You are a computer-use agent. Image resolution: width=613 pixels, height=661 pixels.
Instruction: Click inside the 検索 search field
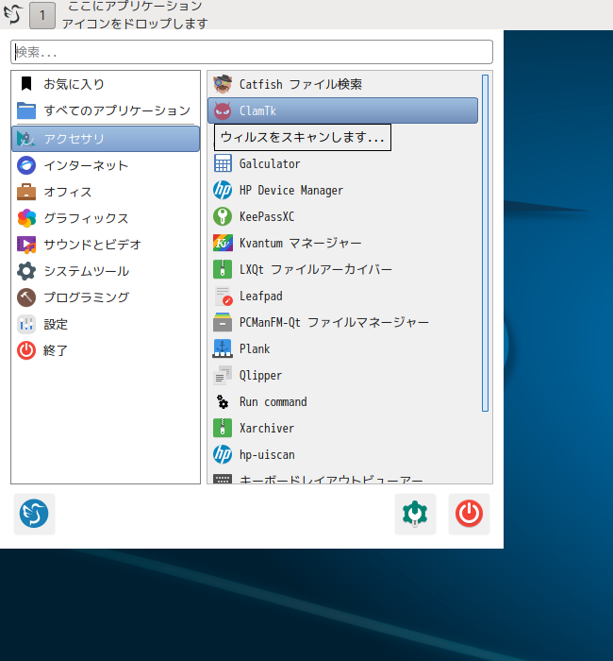click(252, 52)
